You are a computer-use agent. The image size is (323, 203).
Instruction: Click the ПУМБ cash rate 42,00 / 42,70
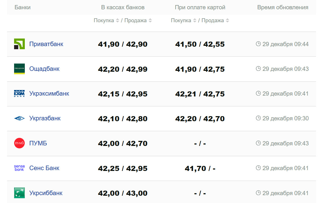(x=123, y=143)
